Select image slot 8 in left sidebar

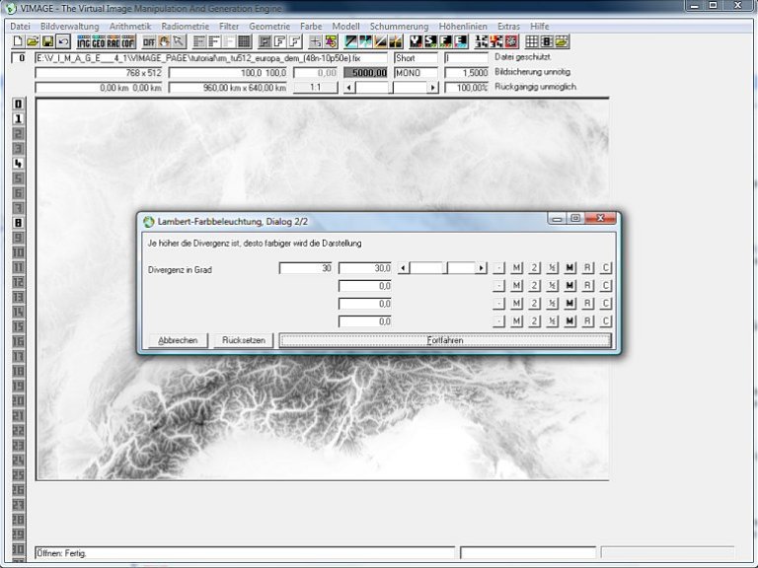pos(18,222)
